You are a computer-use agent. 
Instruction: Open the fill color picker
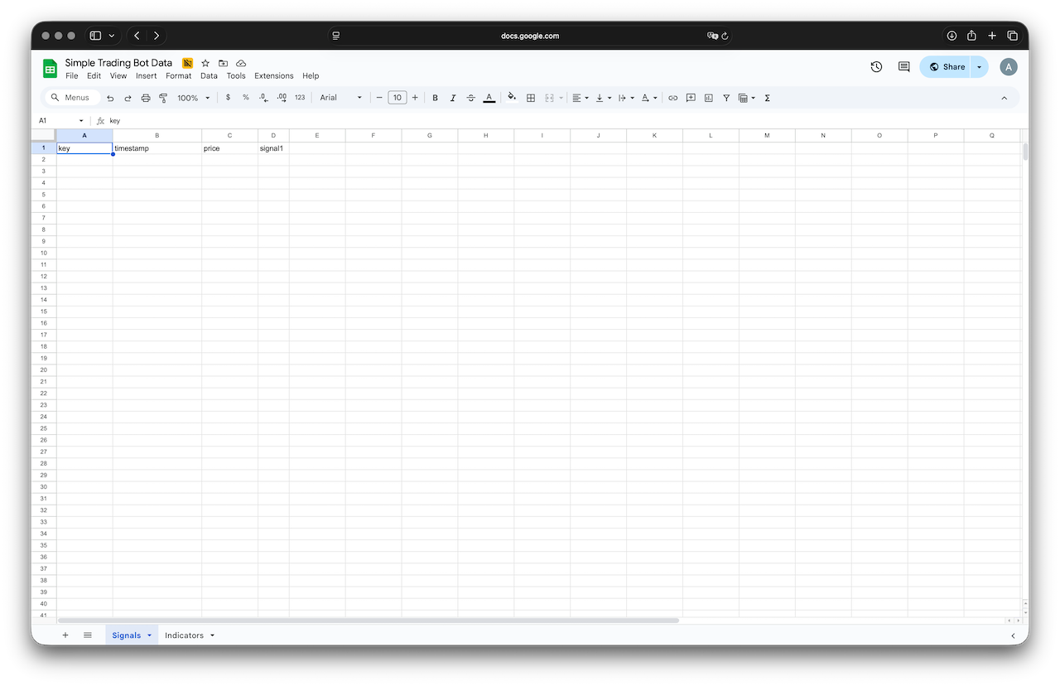(512, 98)
